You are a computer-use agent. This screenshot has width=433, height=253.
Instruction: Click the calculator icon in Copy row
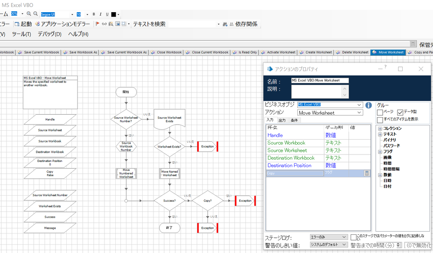click(367, 173)
